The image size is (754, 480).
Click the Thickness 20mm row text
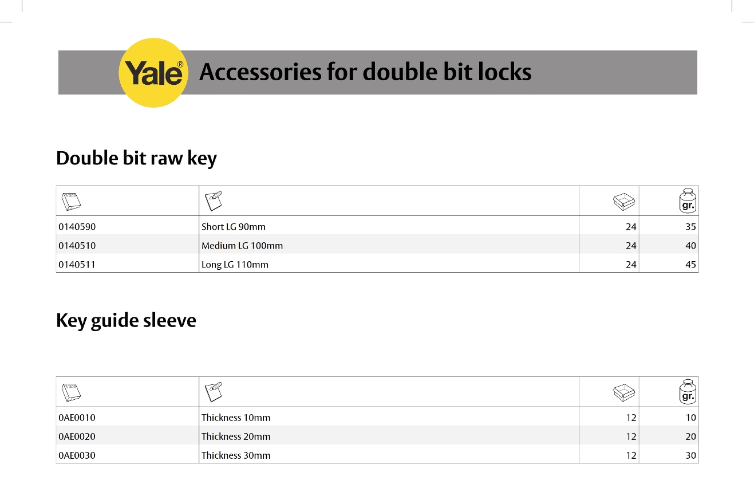coord(236,436)
